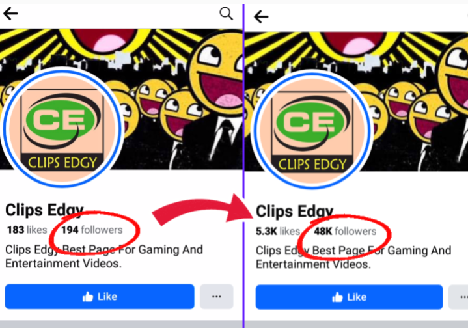Click the thumbs-up icon in left Like button
The width and height of the screenshot is (468, 328).
[88, 297]
